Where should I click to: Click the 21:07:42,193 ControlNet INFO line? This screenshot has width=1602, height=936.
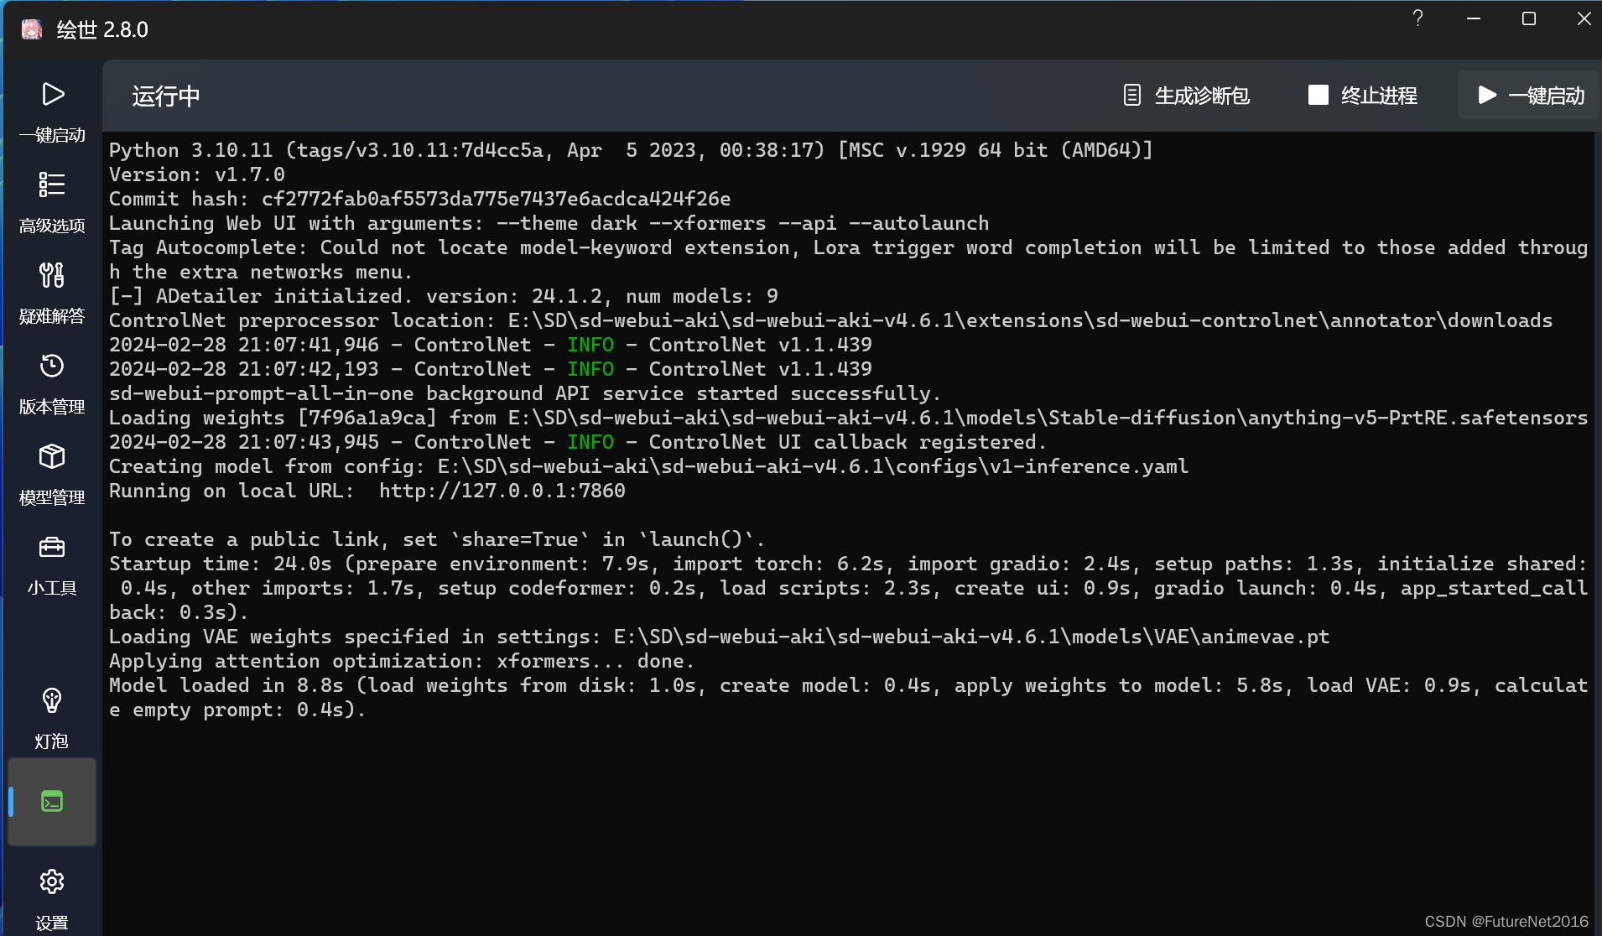click(x=491, y=369)
